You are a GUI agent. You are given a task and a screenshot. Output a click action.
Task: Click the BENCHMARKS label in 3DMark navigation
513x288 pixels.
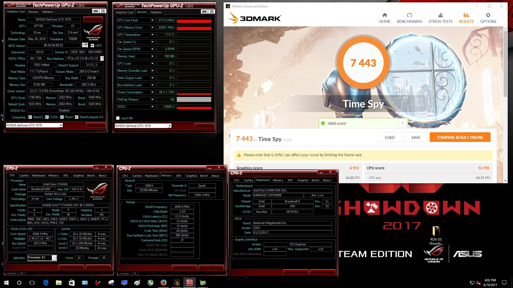[409, 22]
